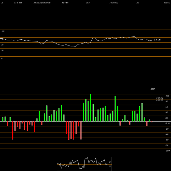Image resolution: width=171 pixels, height=171 pixels.
Task: Click the mini overview chart thumbnail
Action: [84, 164]
